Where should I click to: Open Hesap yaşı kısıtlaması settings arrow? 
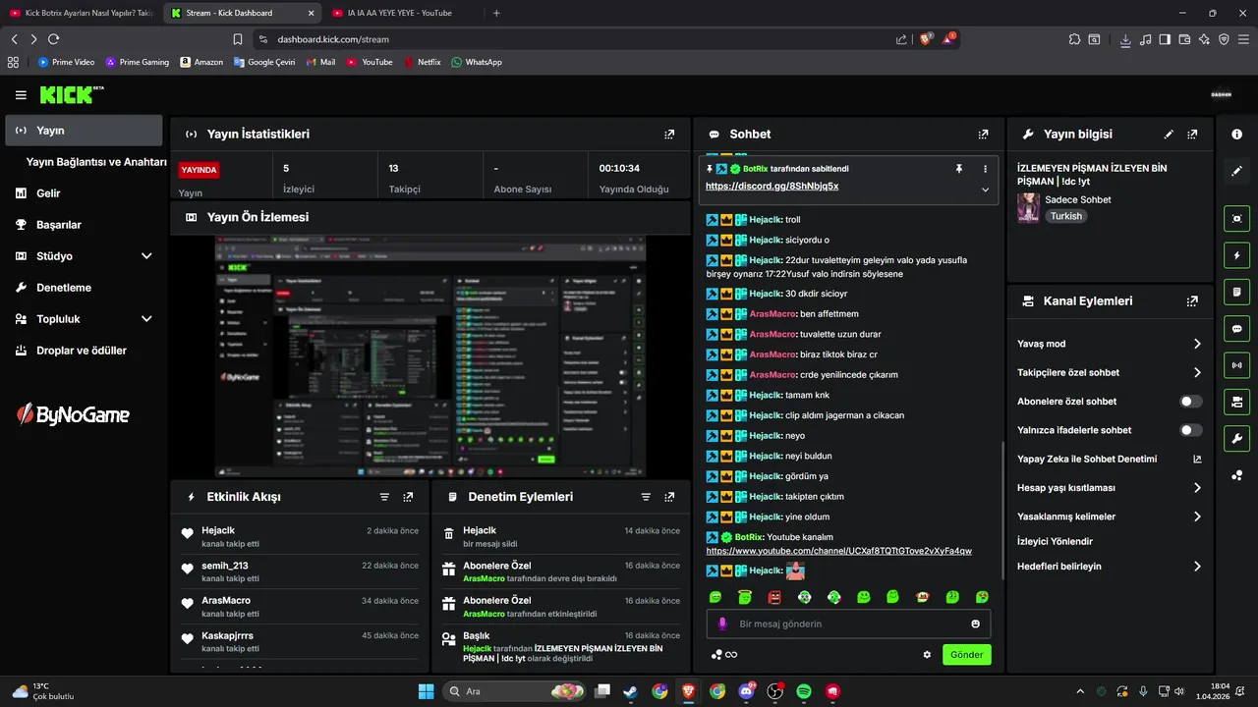pos(1197,488)
